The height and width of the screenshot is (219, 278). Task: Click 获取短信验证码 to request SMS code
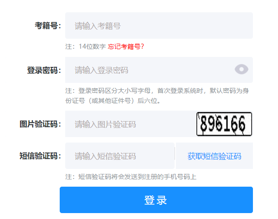pos(214,156)
